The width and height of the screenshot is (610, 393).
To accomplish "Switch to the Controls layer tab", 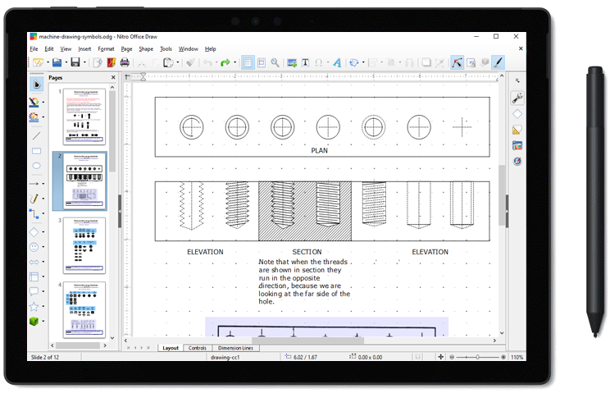I will (198, 348).
